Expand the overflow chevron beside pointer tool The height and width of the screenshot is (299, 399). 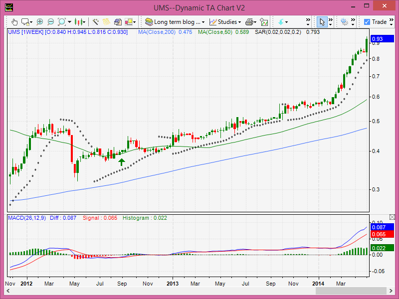pyautogui.click(x=331, y=22)
